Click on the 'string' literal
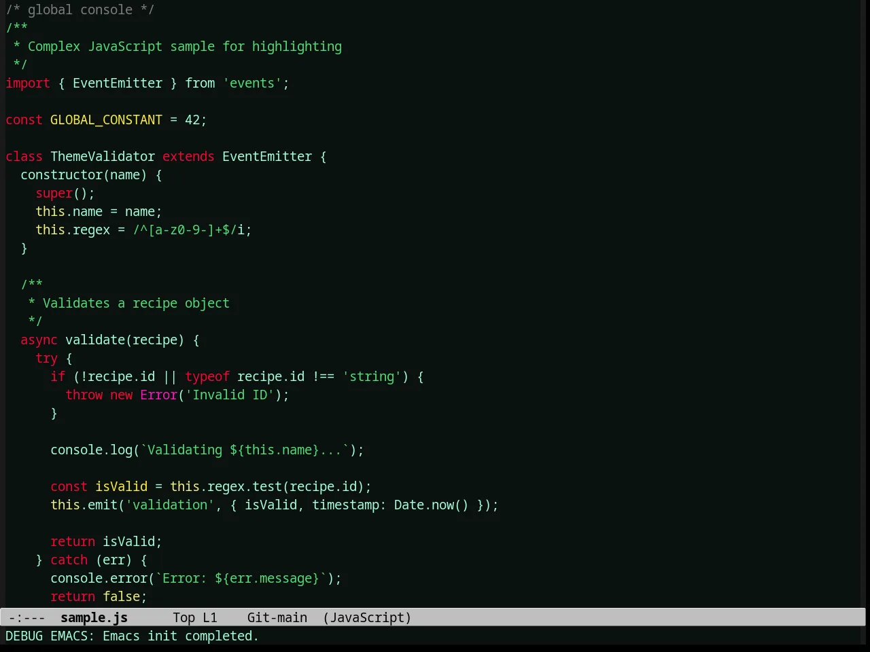This screenshot has height=652, width=870. tap(372, 376)
